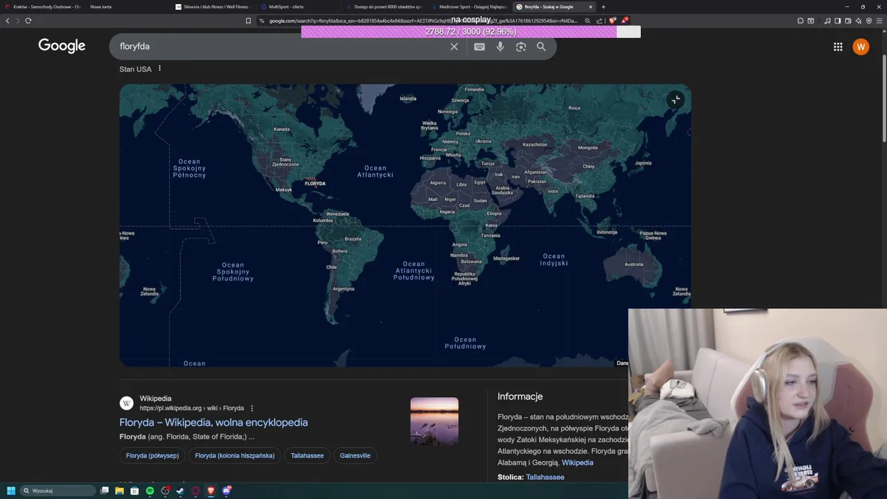Open Windows Start menu
Screen dimensions: 887x499
pyautogui.click(x=11, y=491)
